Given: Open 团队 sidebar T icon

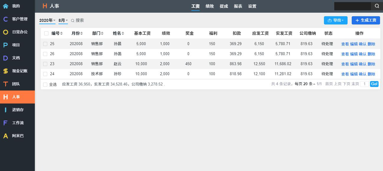Looking at the screenshot, I should (x=6, y=84).
